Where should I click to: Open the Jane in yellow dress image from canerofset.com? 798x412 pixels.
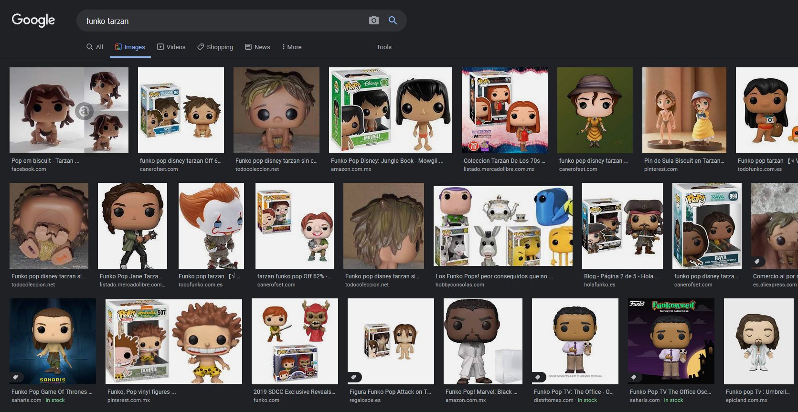coord(595,110)
